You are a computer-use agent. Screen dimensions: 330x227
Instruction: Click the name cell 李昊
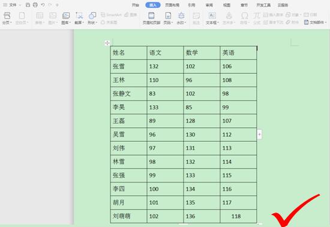pyautogui.click(x=128, y=107)
